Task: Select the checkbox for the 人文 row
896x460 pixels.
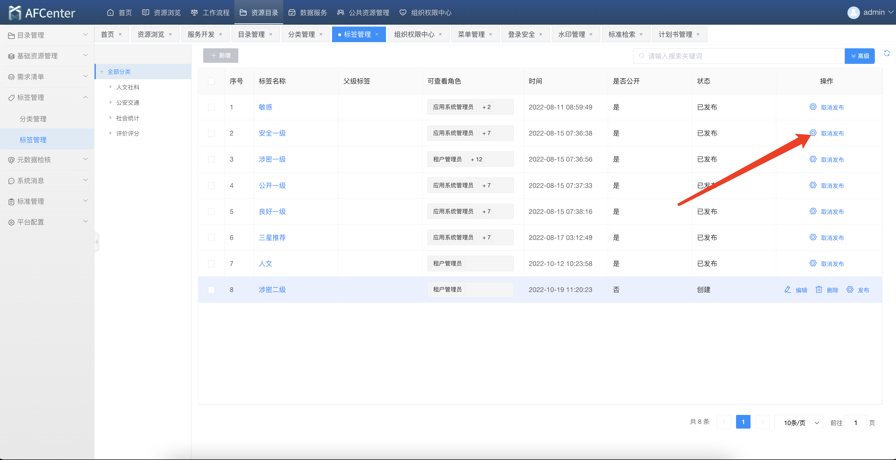Action: point(211,264)
